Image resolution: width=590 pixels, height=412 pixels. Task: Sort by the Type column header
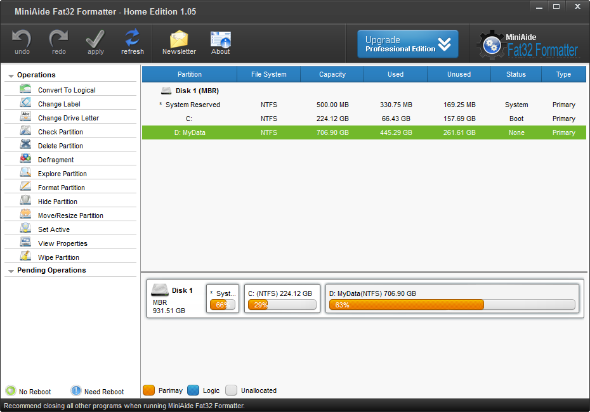click(563, 74)
